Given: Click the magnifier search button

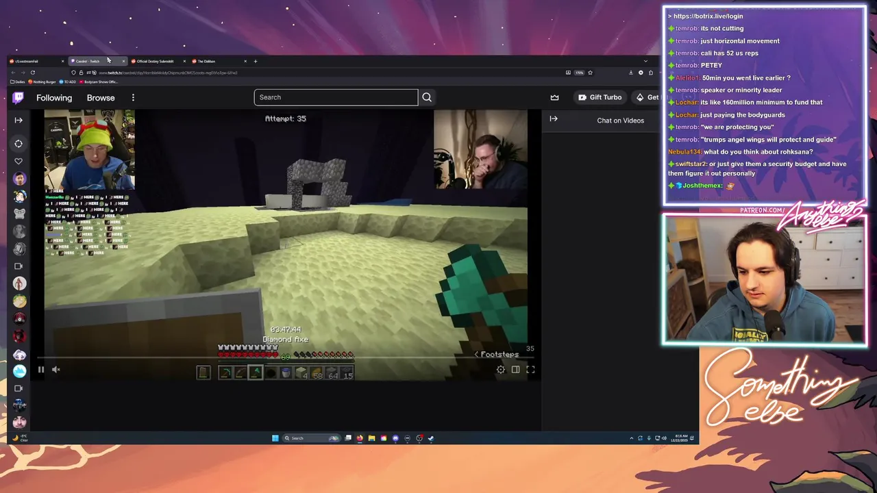Looking at the screenshot, I should pos(427,97).
